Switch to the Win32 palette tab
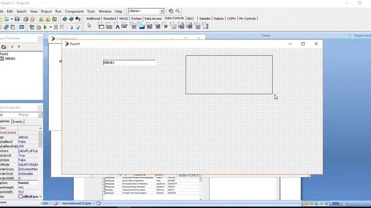The image size is (371, 208). pyautogui.click(x=123, y=18)
